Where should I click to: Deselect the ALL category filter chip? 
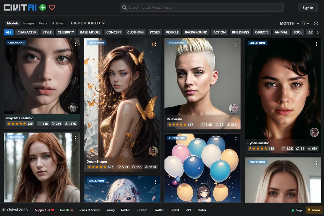(x=8, y=32)
